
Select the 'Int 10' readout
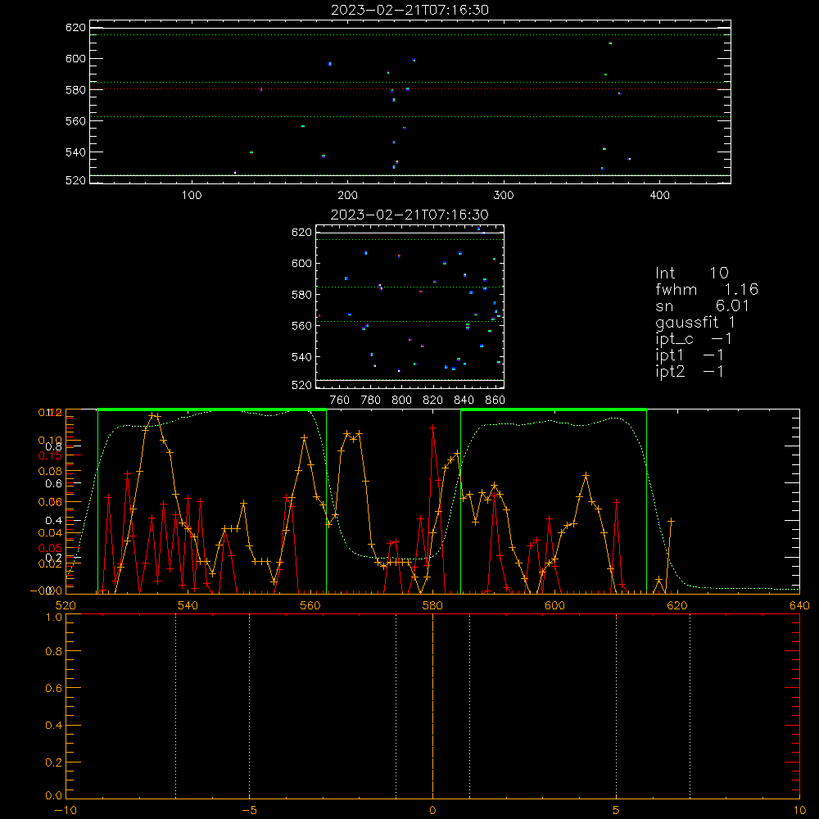[691, 274]
